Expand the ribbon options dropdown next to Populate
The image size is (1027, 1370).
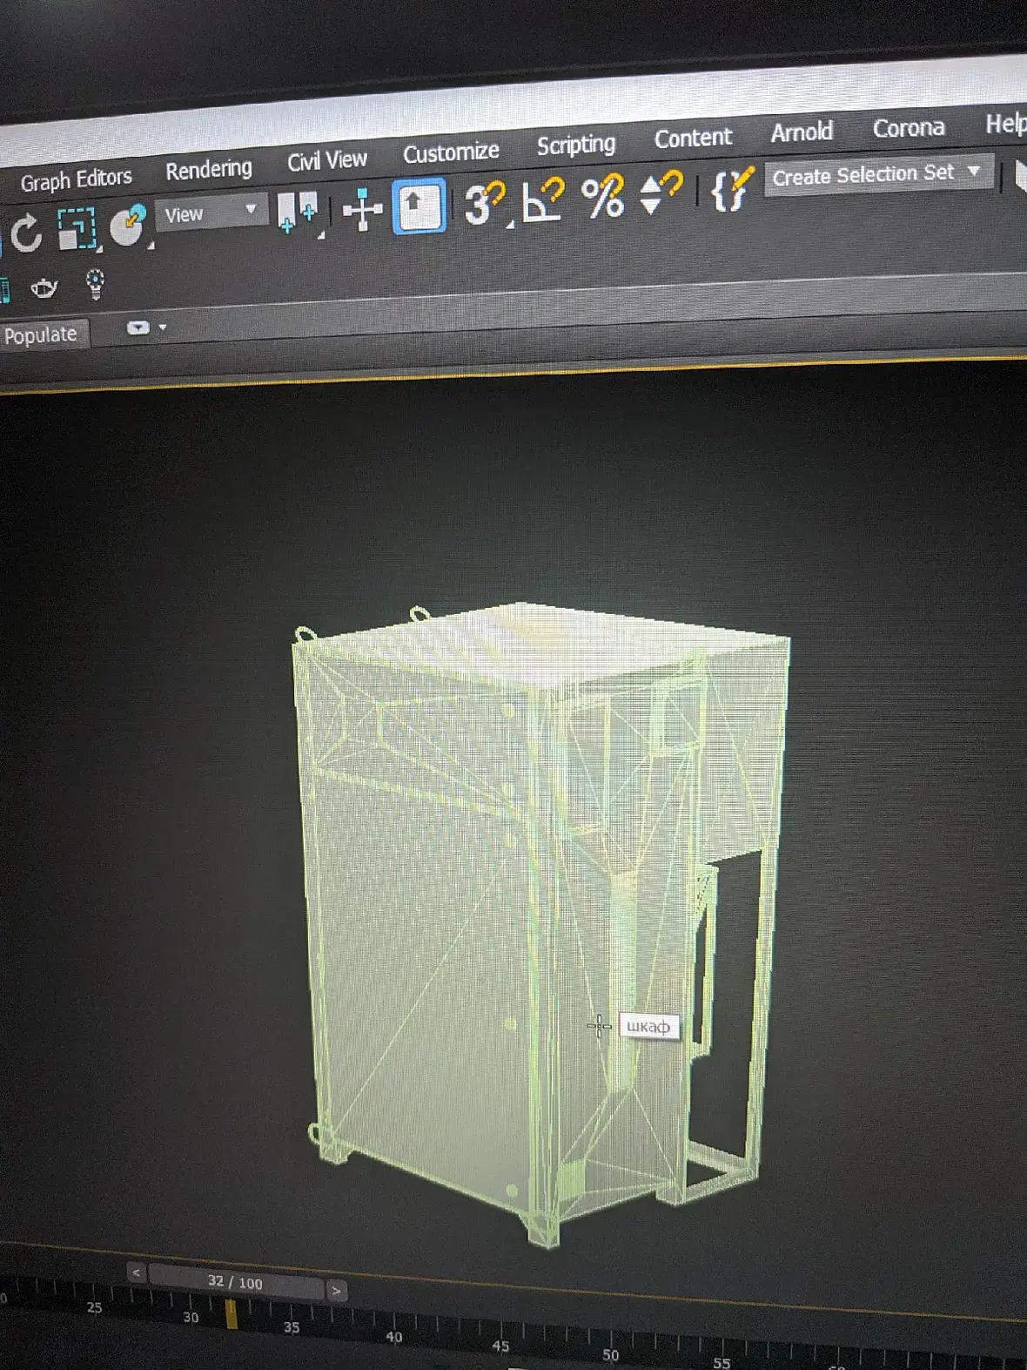pos(146,328)
